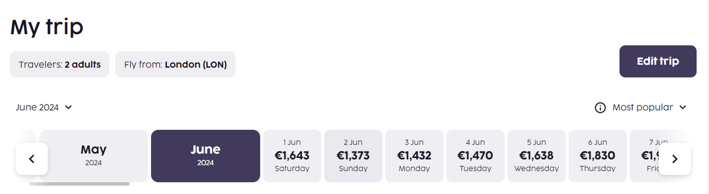The image size is (709, 194).
Task: Choose 1 Jun Saturday at €1,643
Action: tap(292, 156)
